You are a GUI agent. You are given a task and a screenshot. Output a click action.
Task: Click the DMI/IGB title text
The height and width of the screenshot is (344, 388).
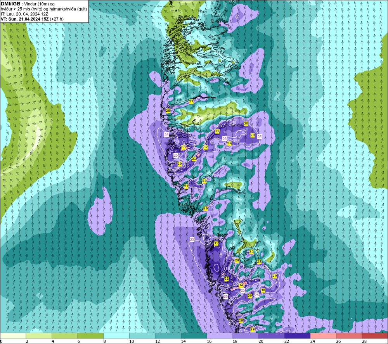[10, 4]
